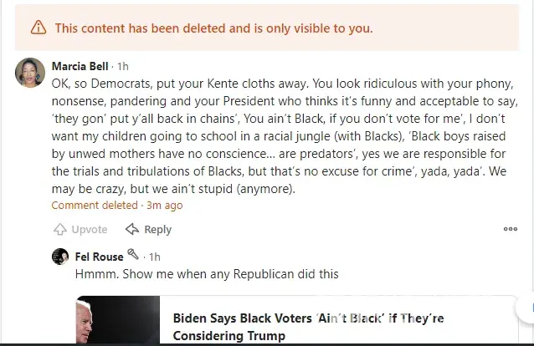Open Fel Rouse's profile avatar
Image resolution: width=534 pixels, height=346 pixels.
[60, 257]
